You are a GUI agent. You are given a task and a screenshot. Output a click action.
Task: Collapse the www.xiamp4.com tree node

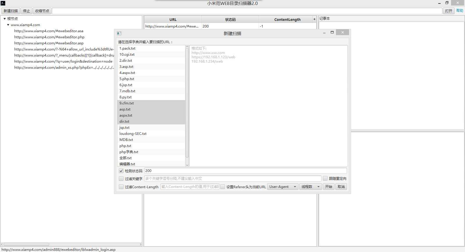pos(8,25)
